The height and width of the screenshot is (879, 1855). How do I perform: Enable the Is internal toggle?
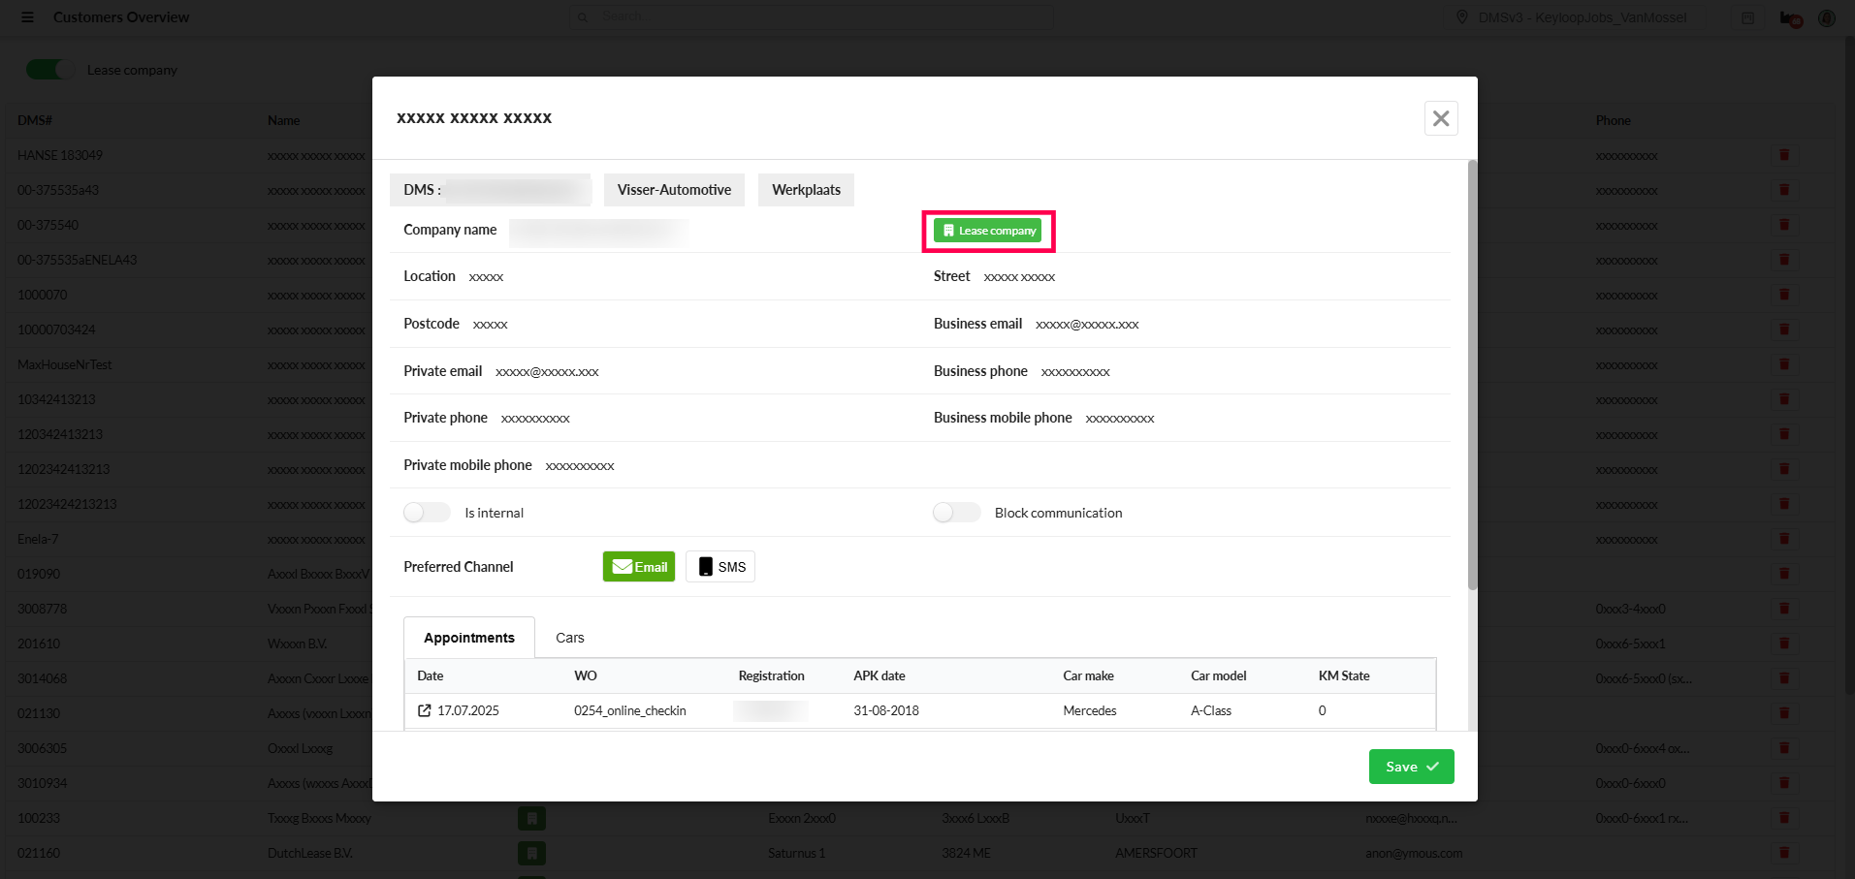point(427,513)
